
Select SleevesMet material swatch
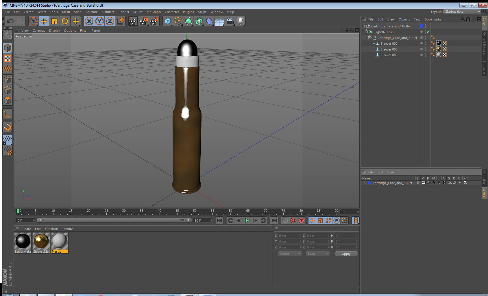[x=41, y=241]
